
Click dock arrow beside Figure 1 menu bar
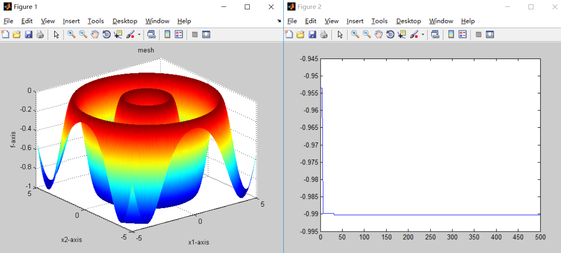click(279, 21)
